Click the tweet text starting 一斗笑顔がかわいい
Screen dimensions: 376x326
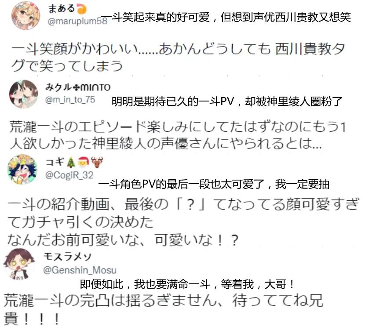178,57
